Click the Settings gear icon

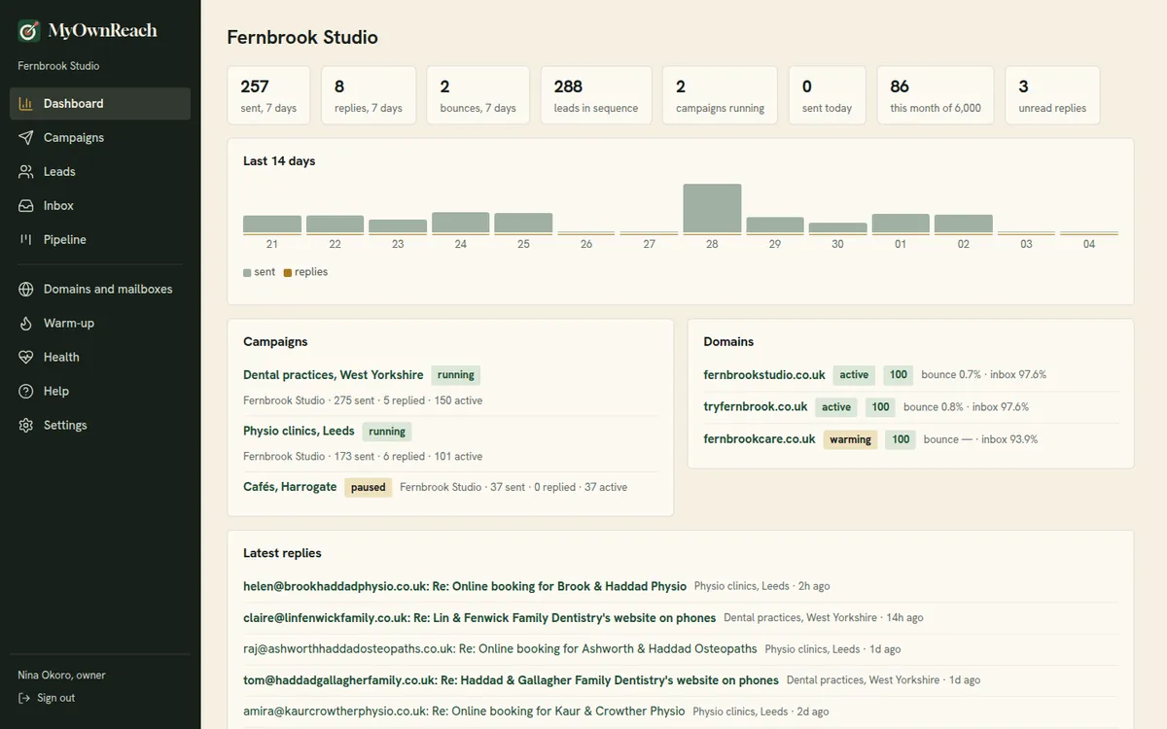(26, 425)
